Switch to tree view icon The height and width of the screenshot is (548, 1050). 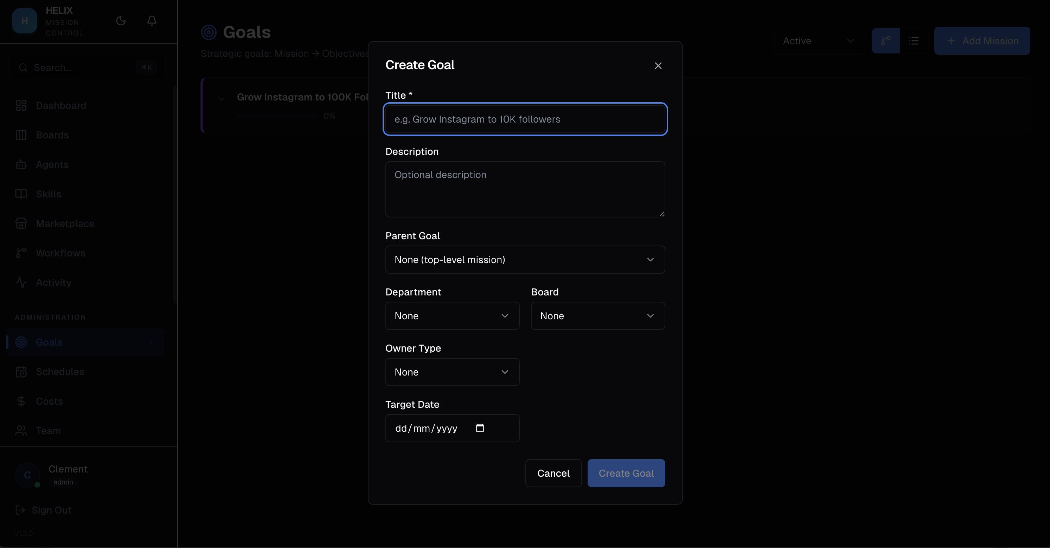coord(885,41)
